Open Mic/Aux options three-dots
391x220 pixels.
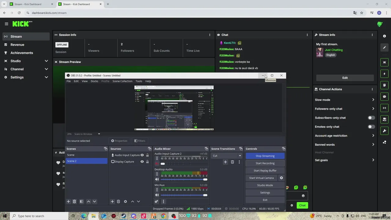157,189
